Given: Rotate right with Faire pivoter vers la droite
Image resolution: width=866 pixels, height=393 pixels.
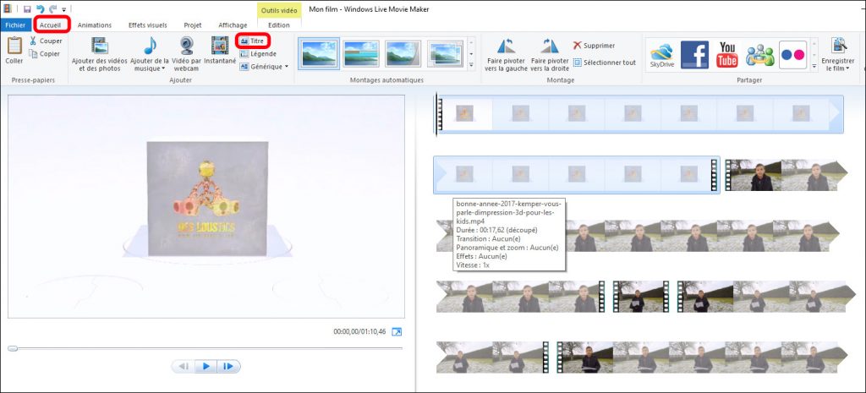Looking at the screenshot, I should tap(550, 54).
